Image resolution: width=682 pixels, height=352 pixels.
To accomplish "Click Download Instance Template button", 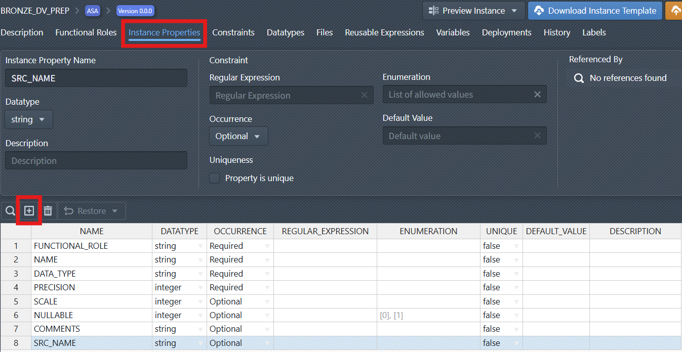I will 595,11.
